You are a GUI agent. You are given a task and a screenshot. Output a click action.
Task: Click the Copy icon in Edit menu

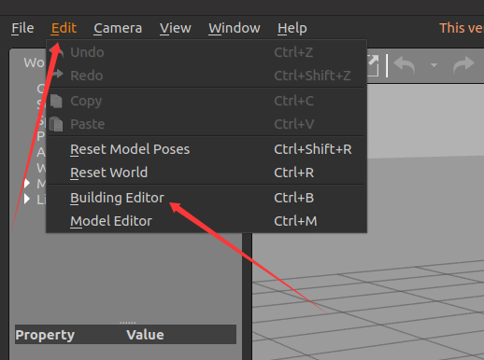pos(56,101)
